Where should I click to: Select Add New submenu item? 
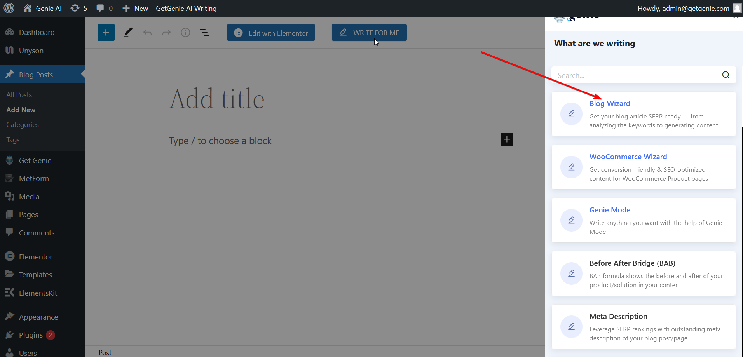(21, 110)
